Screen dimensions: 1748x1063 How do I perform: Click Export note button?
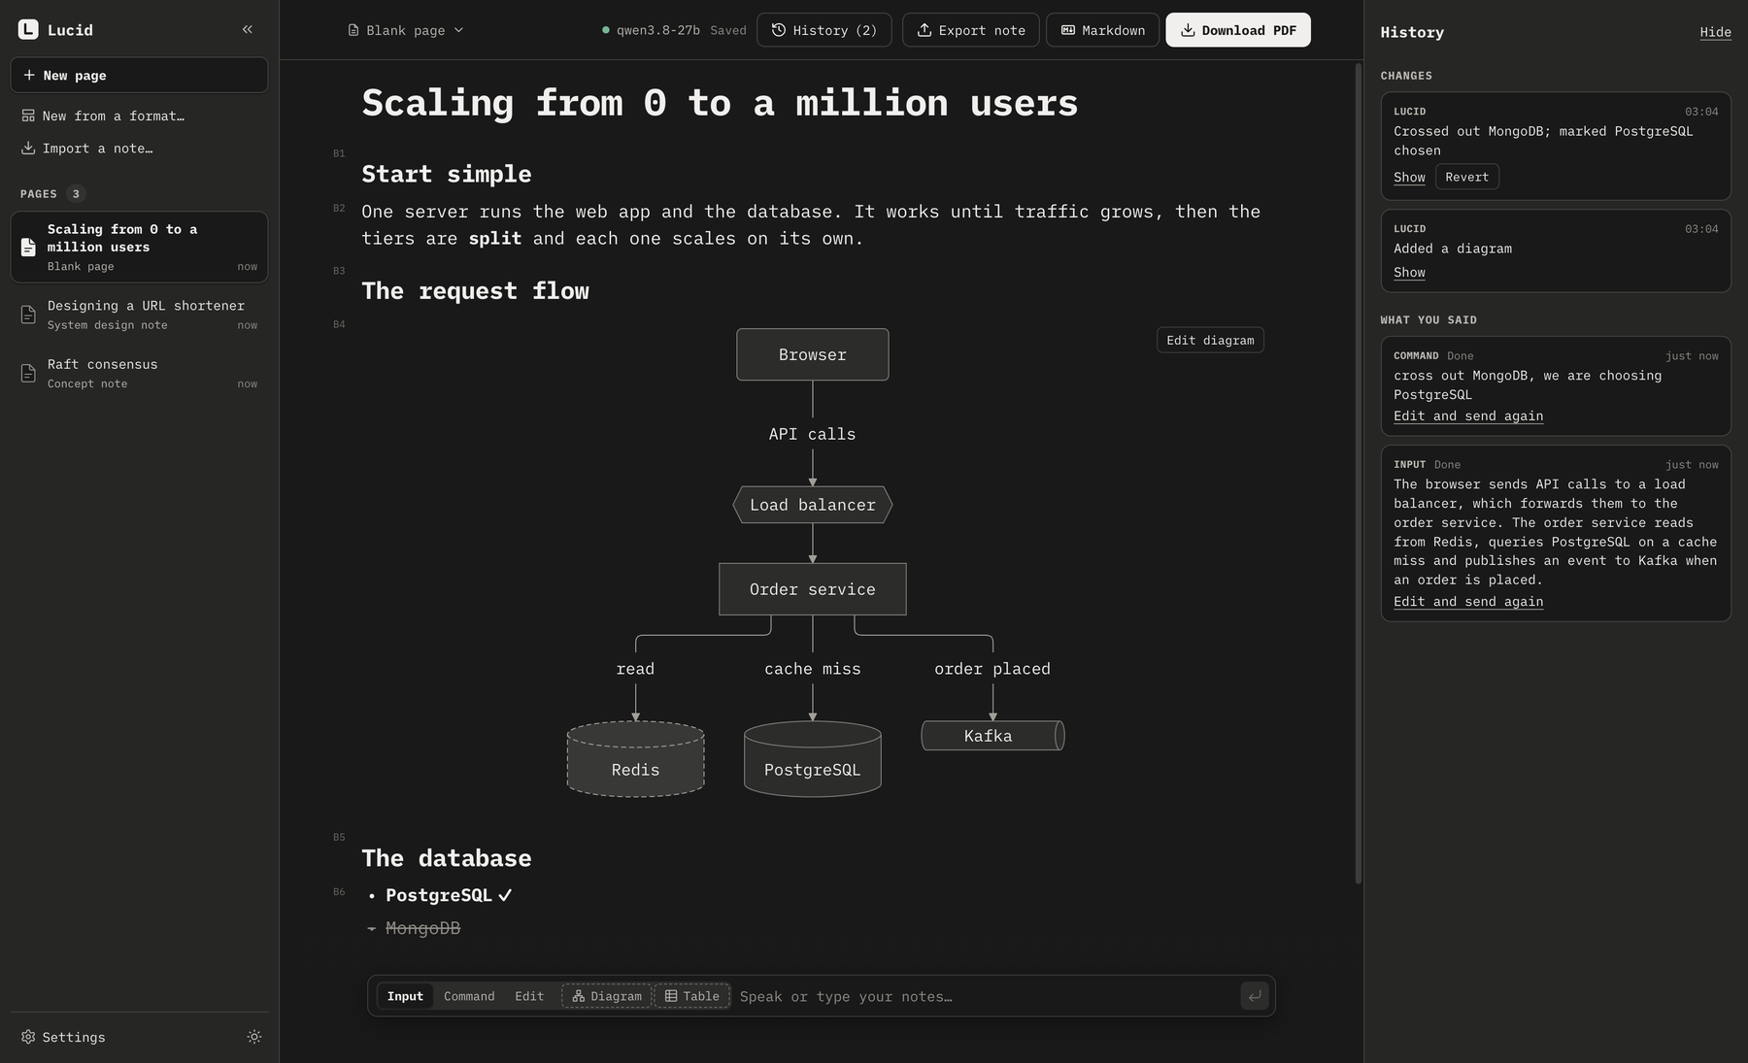tap(971, 30)
